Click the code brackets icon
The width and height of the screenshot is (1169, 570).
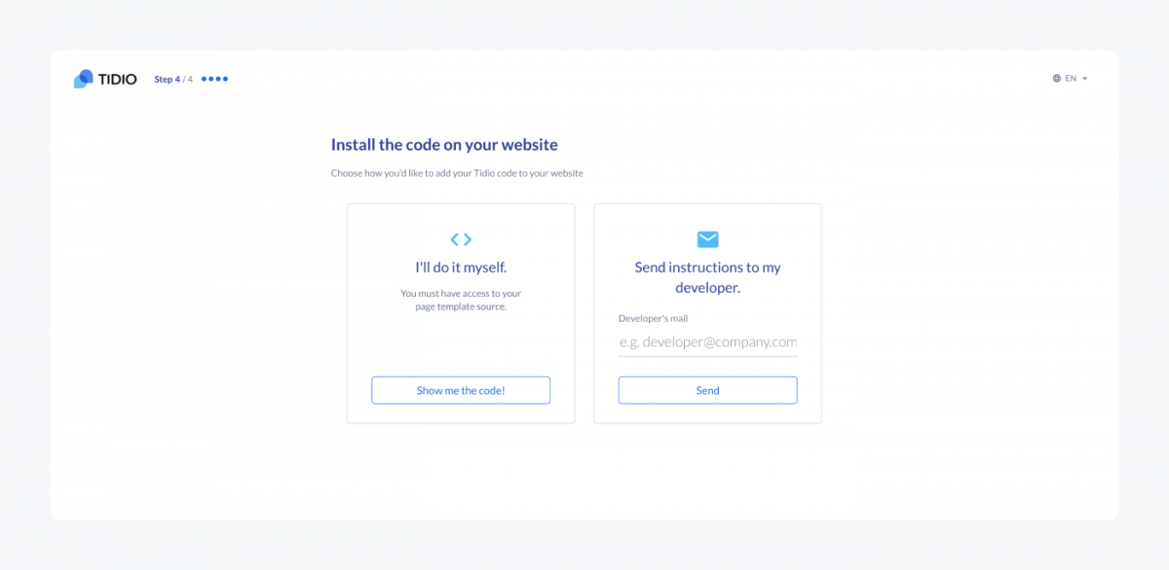click(461, 239)
